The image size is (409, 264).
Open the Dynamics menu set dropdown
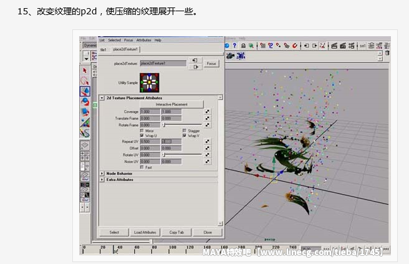[90, 46]
